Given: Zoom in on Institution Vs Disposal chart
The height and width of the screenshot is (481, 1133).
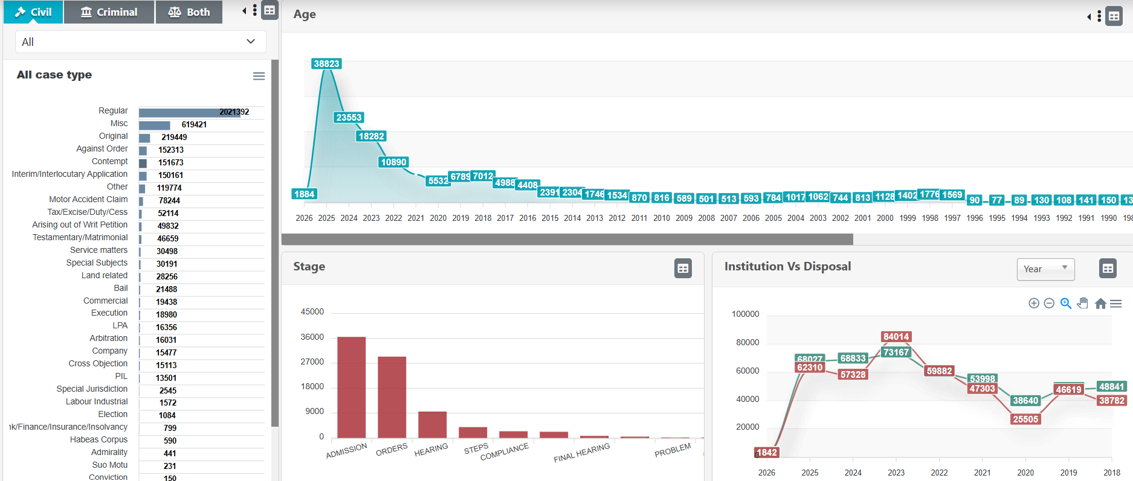Looking at the screenshot, I should [x=1034, y=304].
